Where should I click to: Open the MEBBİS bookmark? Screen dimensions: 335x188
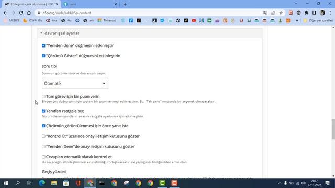[x=12, y=21]
